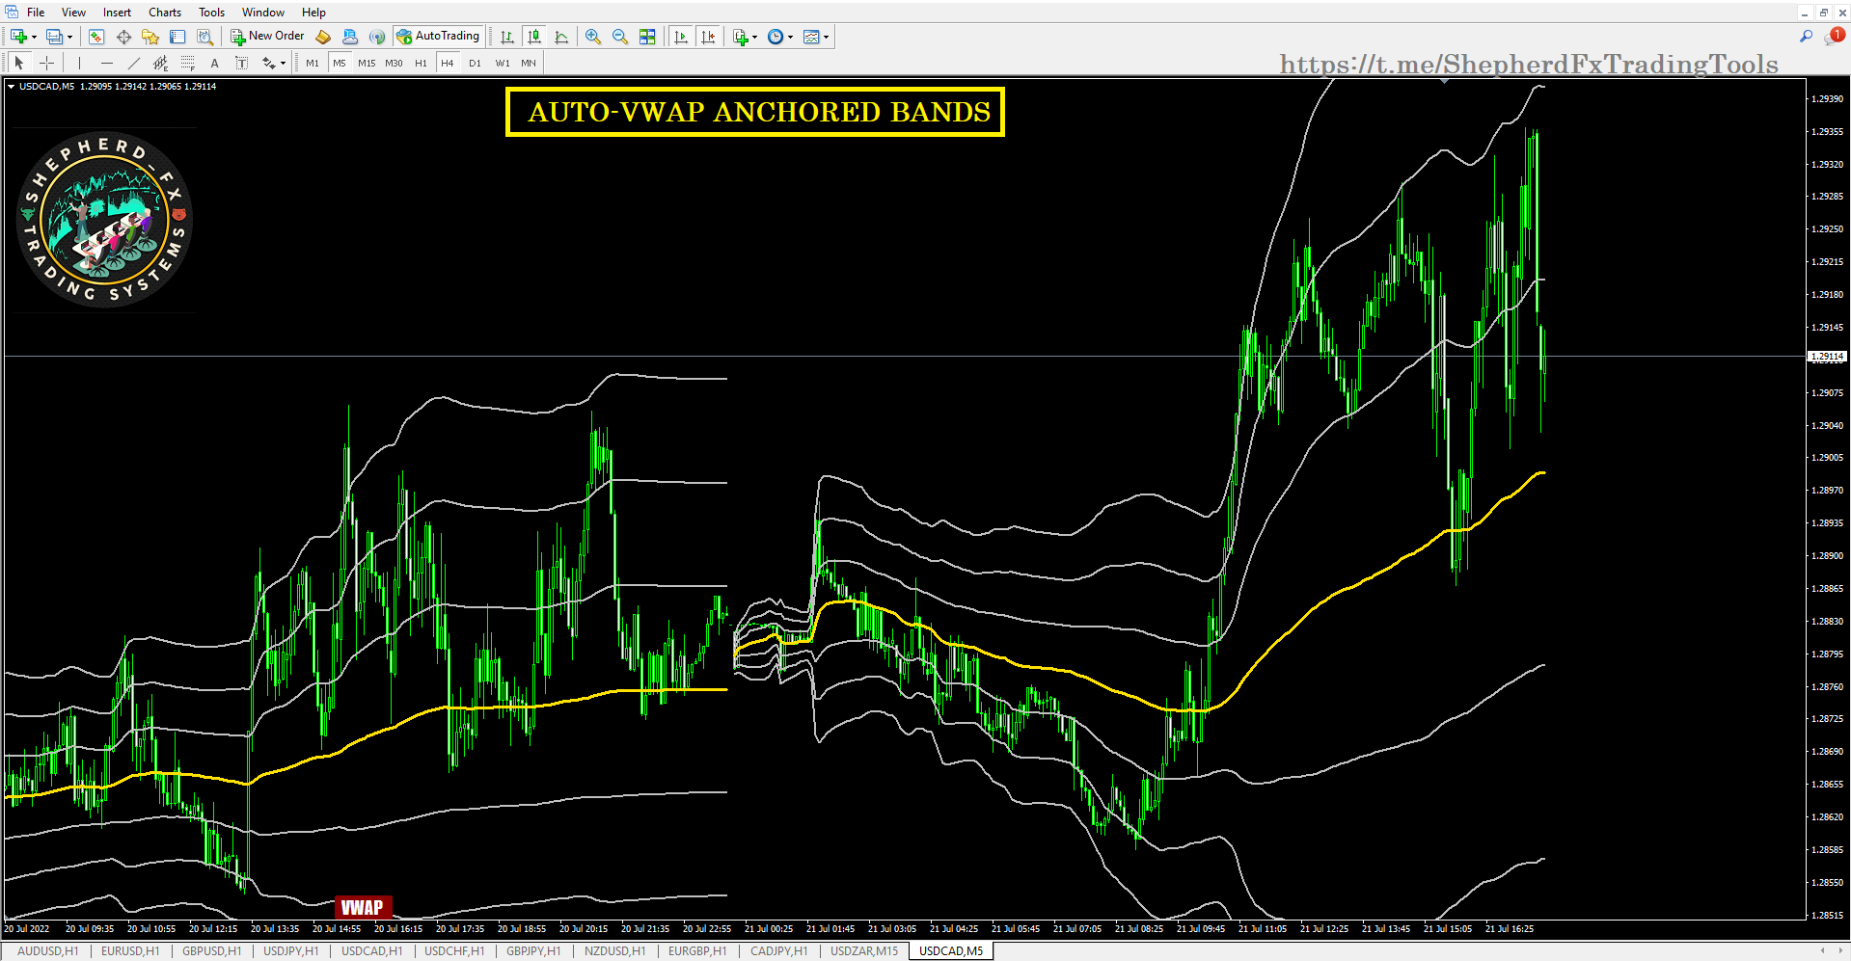Switch to the D1 timeframe
This screenshot has height=961, width=1851.
(x=475, y=63)
